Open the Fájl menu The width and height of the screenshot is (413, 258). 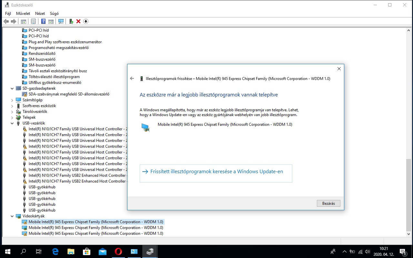(x=8, y=14)
